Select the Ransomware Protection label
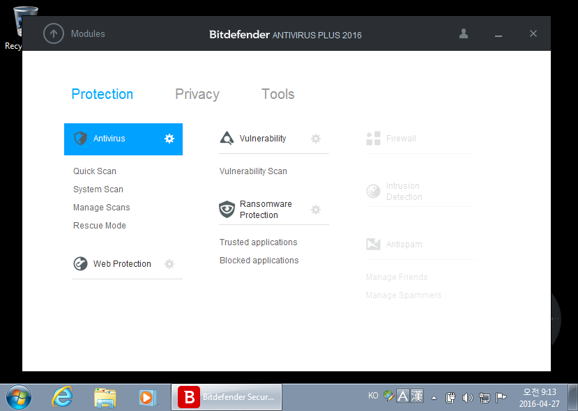 coord(266,209)
